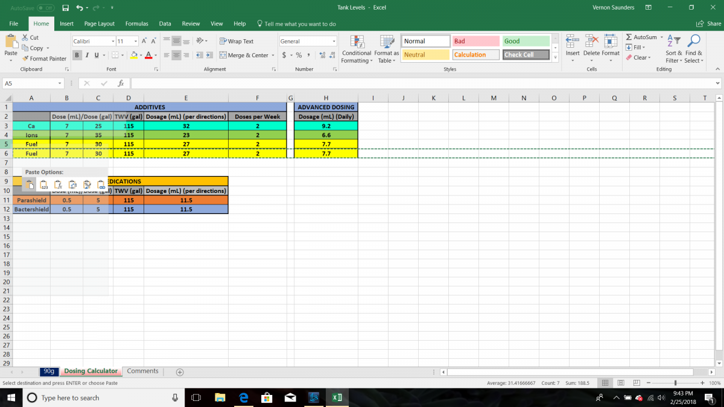The height and width of the screenshot is (407, 724).
Task: Open the font size dropdown
Action: point(136,41)
